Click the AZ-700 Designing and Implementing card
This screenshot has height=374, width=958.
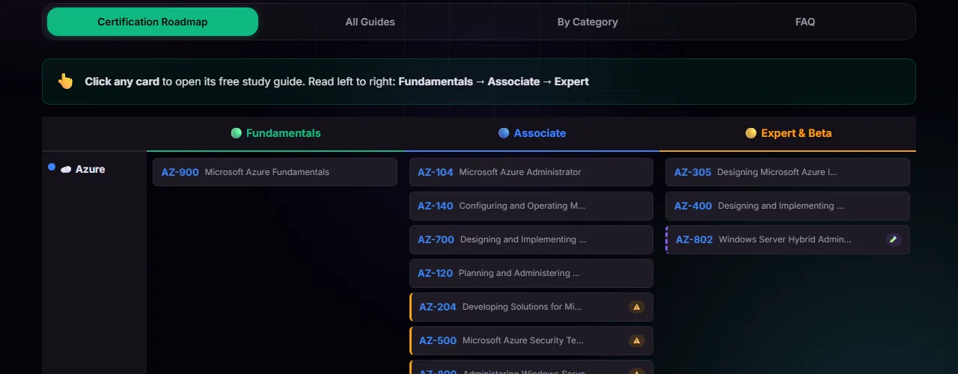pyautogui.click(x=531, y=239)
